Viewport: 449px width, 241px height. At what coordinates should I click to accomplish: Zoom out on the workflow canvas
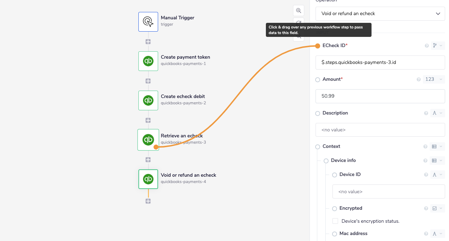(x=298, y=35)
